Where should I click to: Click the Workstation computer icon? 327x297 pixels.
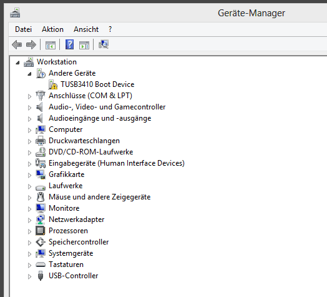(x=29, y=62)
